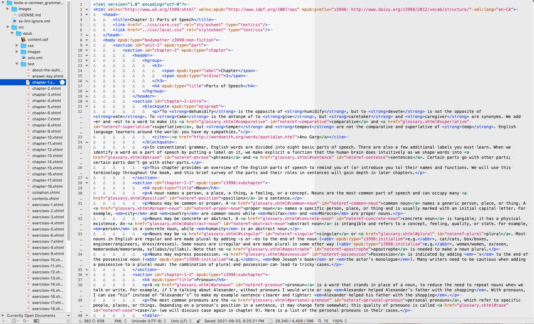534x324 pixels.
Task: Open the 100% zoom level stepper
Action: click(x=340, y=321)
